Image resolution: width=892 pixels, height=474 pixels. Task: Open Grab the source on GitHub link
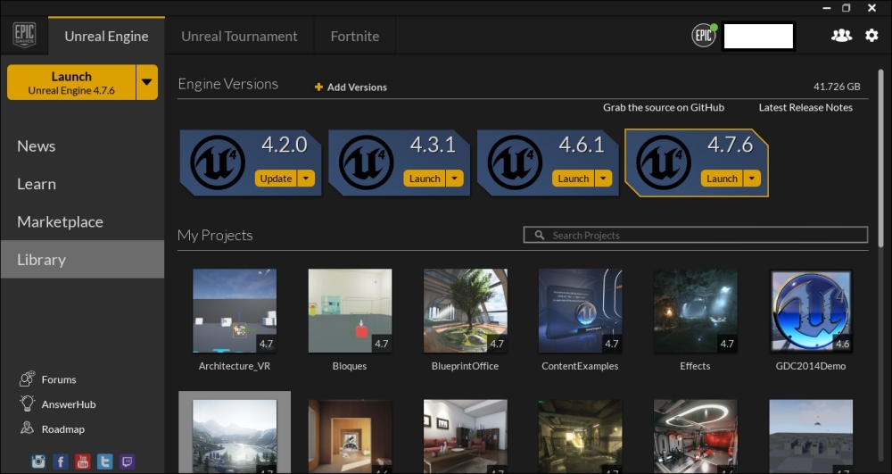664,107
